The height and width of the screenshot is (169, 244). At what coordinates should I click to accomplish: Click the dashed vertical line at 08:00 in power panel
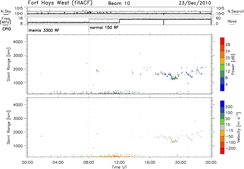[x=89, y=64]
